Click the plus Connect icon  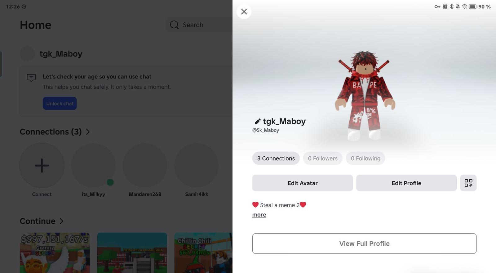42,165
